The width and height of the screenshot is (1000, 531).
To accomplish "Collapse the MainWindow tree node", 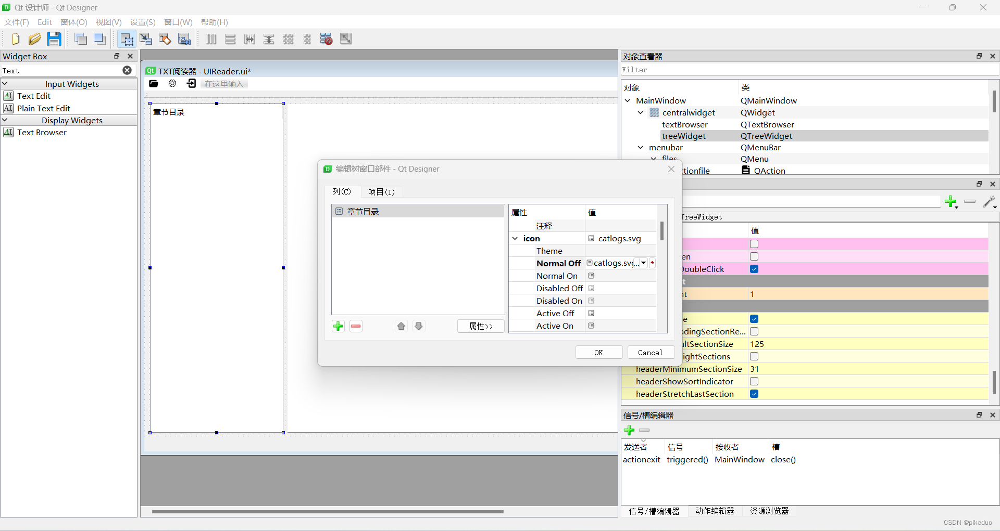I will (628, 100).
